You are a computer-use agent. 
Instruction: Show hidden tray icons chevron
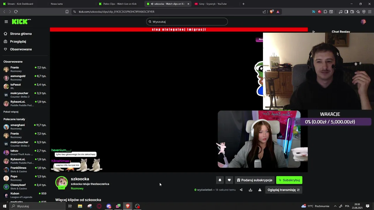335,206
